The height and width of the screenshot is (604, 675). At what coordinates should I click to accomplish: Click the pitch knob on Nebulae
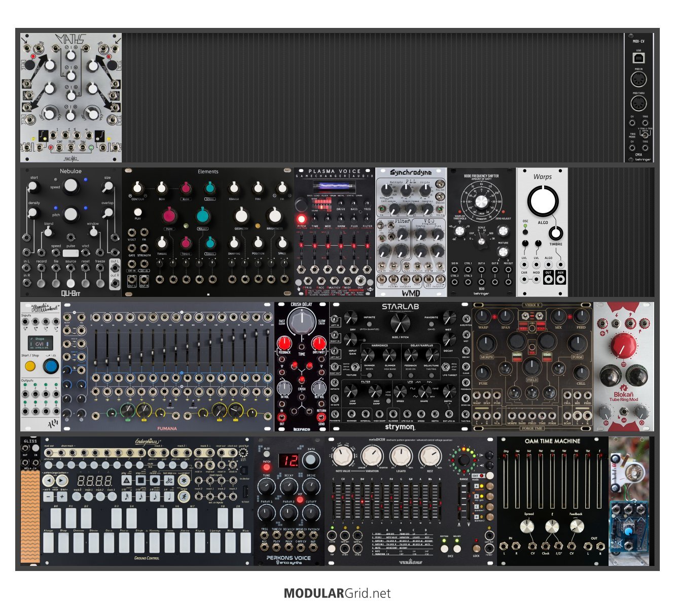[x=71, y=214]
